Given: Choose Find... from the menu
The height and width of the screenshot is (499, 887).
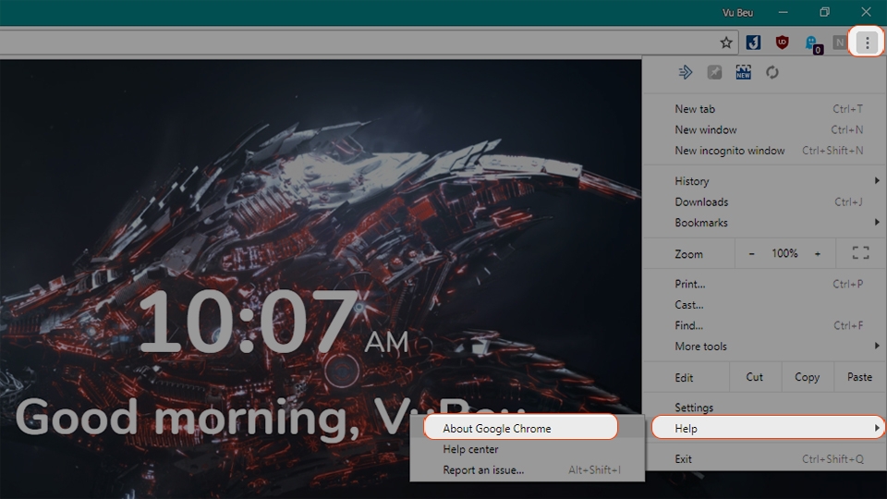Looking at the screenshot, I should pos(765,325).
